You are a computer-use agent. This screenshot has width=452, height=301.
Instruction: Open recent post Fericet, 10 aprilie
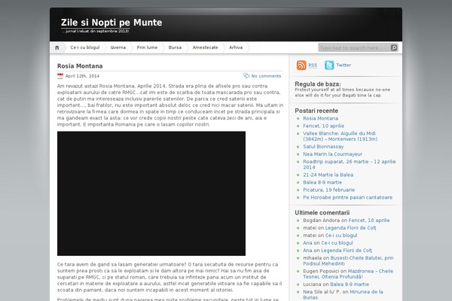click(323, 126)
